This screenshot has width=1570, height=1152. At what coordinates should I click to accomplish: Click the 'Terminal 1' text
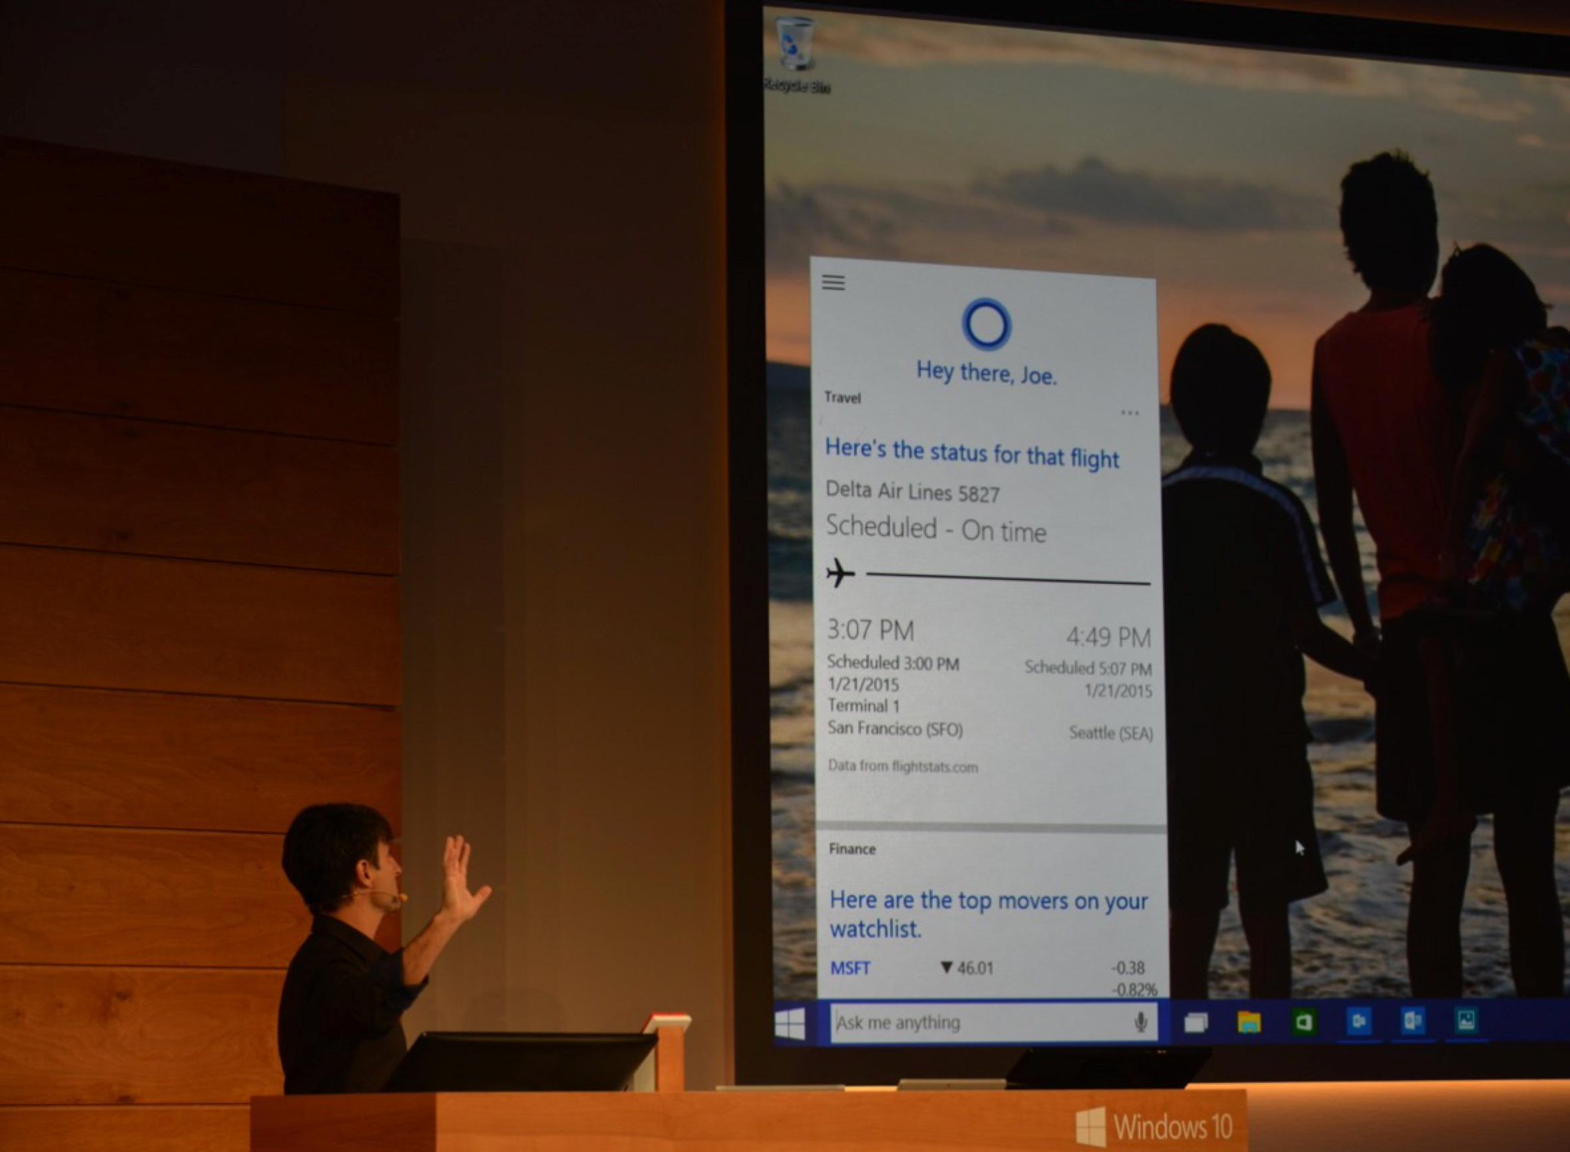coord(863,706)
